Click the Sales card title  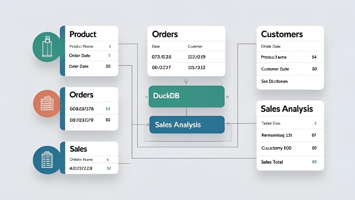78,149
